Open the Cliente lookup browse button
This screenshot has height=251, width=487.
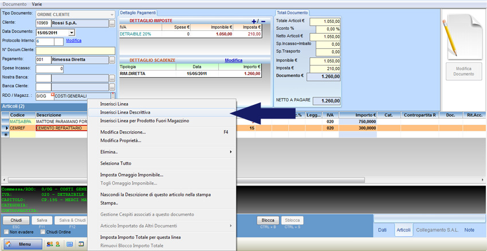[112, 23]
